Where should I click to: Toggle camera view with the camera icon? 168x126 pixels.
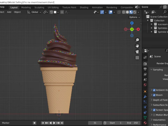(x=137, y=52)
